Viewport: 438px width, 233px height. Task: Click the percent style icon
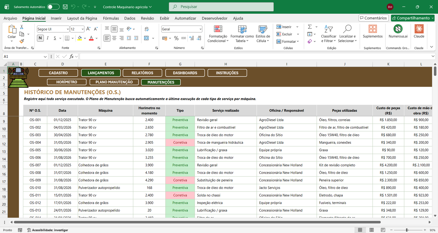point(176,38)
